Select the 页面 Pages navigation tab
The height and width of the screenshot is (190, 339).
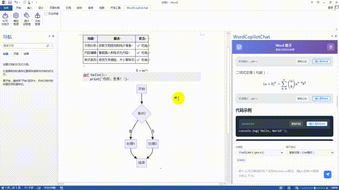(x=16, y=54)
